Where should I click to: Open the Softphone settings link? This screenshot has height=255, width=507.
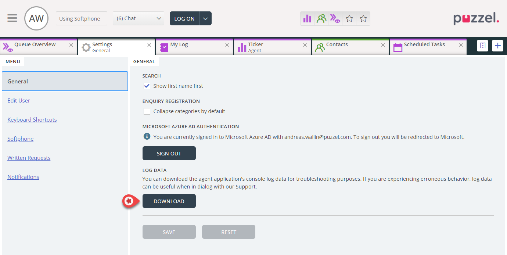[x=20, y=139]
